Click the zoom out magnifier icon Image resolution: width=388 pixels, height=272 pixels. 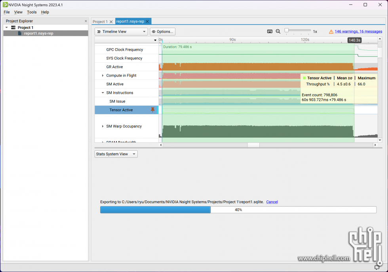point(278,31)
